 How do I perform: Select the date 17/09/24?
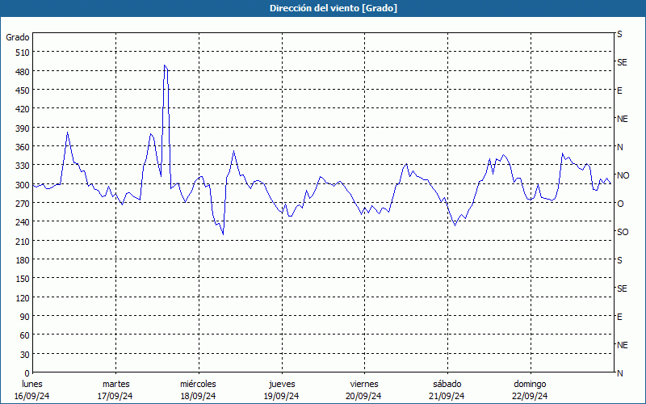115,396
